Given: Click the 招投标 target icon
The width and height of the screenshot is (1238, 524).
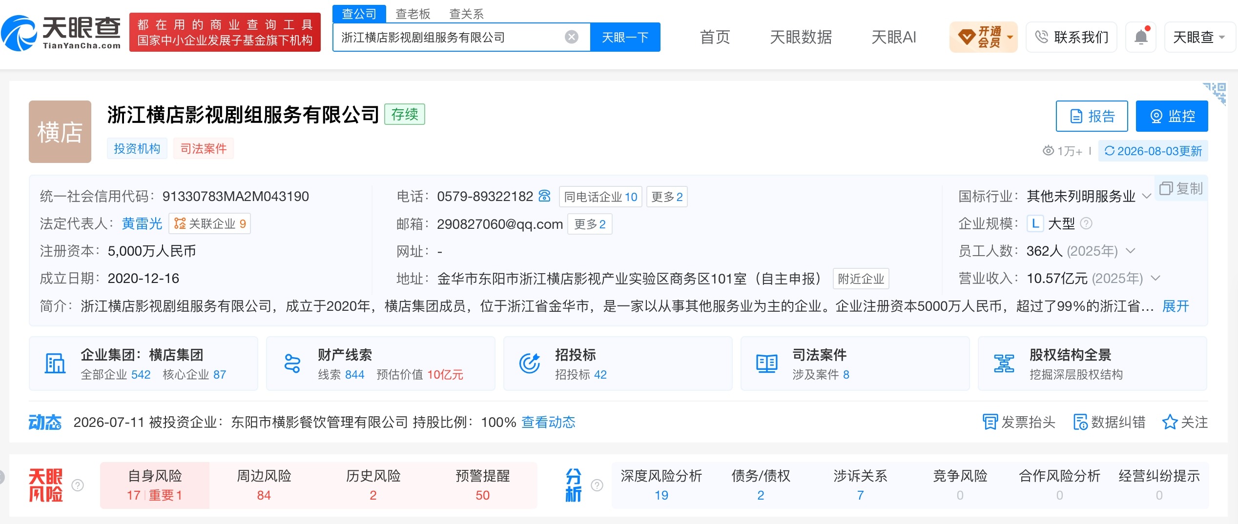Looking at the screenshot, I should tap(530, 363).
